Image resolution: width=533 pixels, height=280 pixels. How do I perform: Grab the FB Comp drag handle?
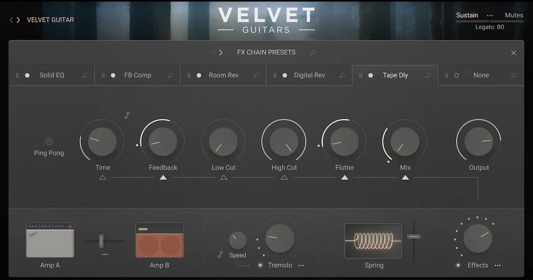coord(103,75)
